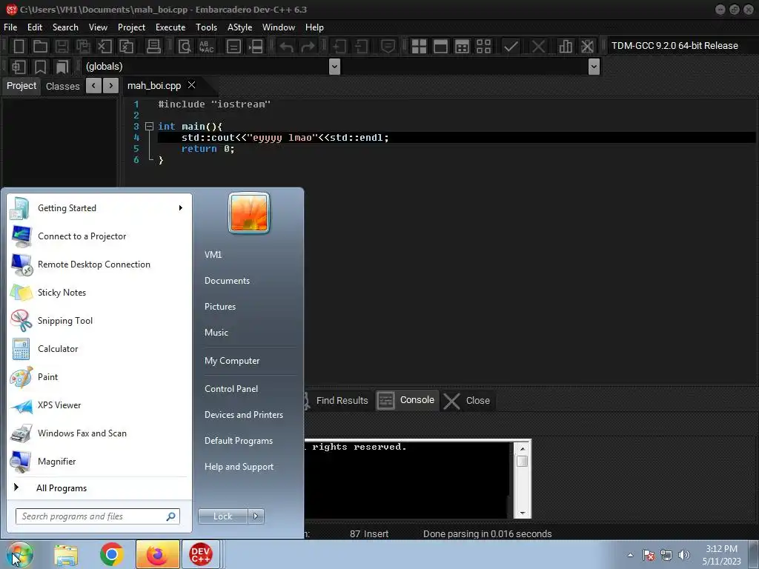Screen dimensions: 759x569
Task: Click the Lock button in Start menu
Action: [223, 516]
